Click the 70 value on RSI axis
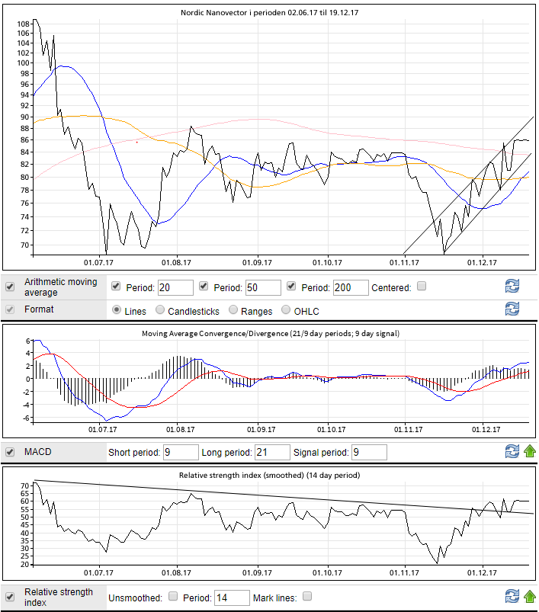The image size is (539, 612). pos(25,486)
